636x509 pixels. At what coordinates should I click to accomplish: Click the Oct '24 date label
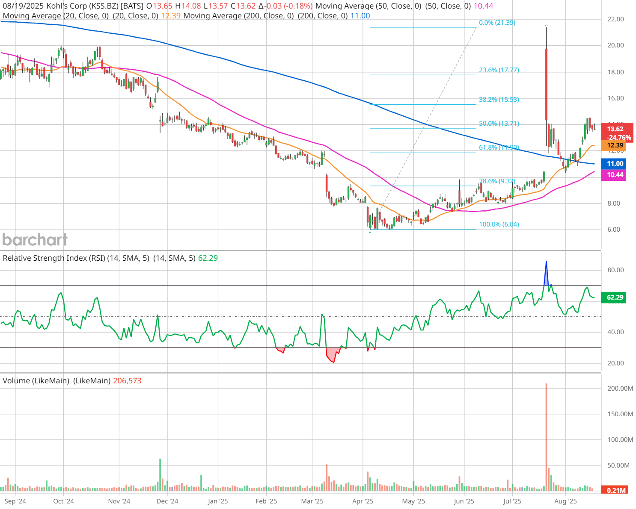pyautogui.click(x=63, y=501)
